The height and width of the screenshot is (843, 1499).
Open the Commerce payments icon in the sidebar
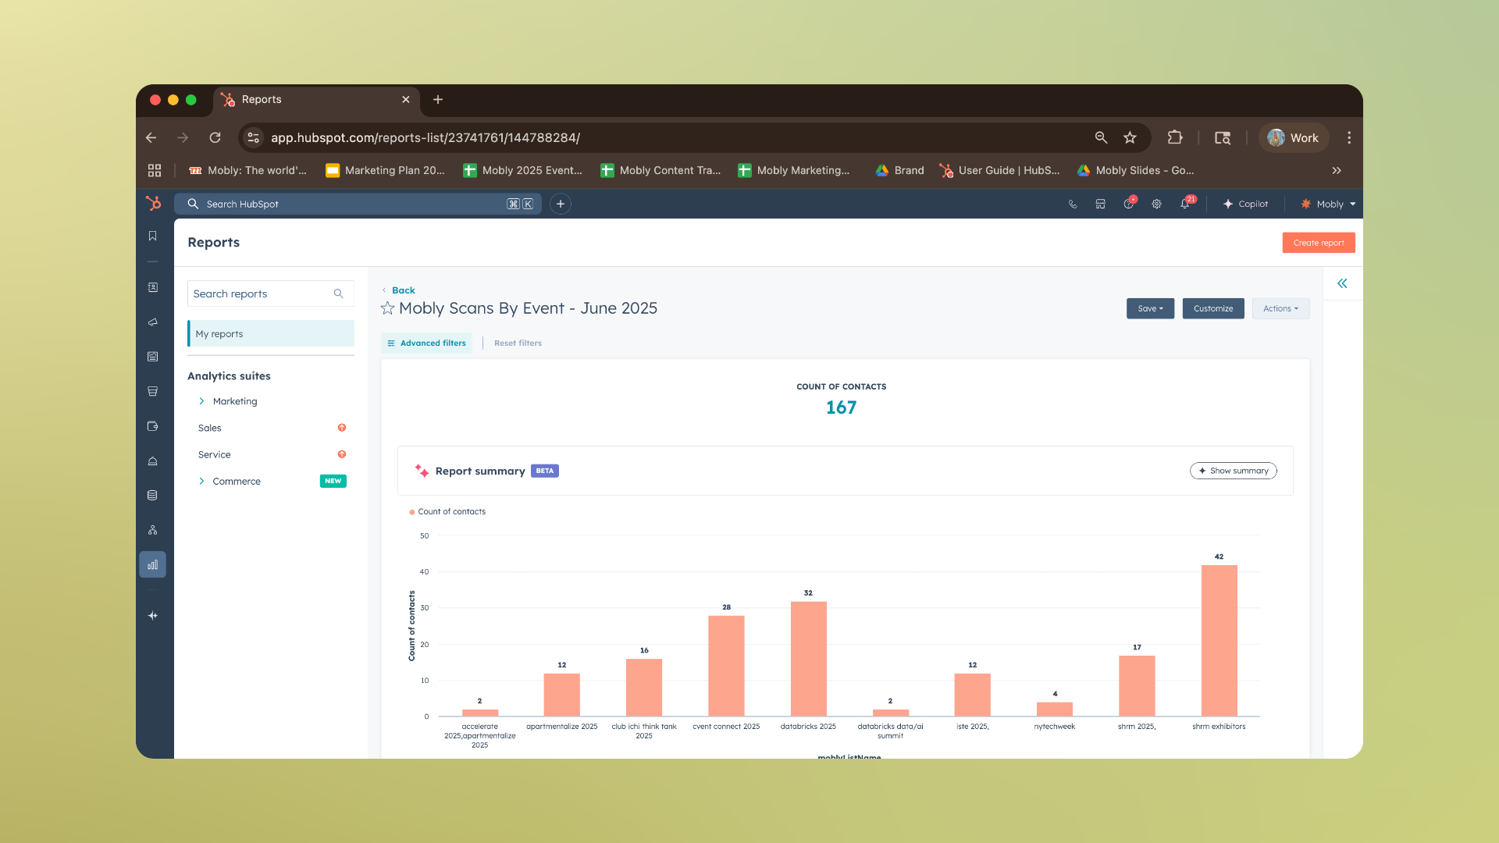click(x=153, y=426)
